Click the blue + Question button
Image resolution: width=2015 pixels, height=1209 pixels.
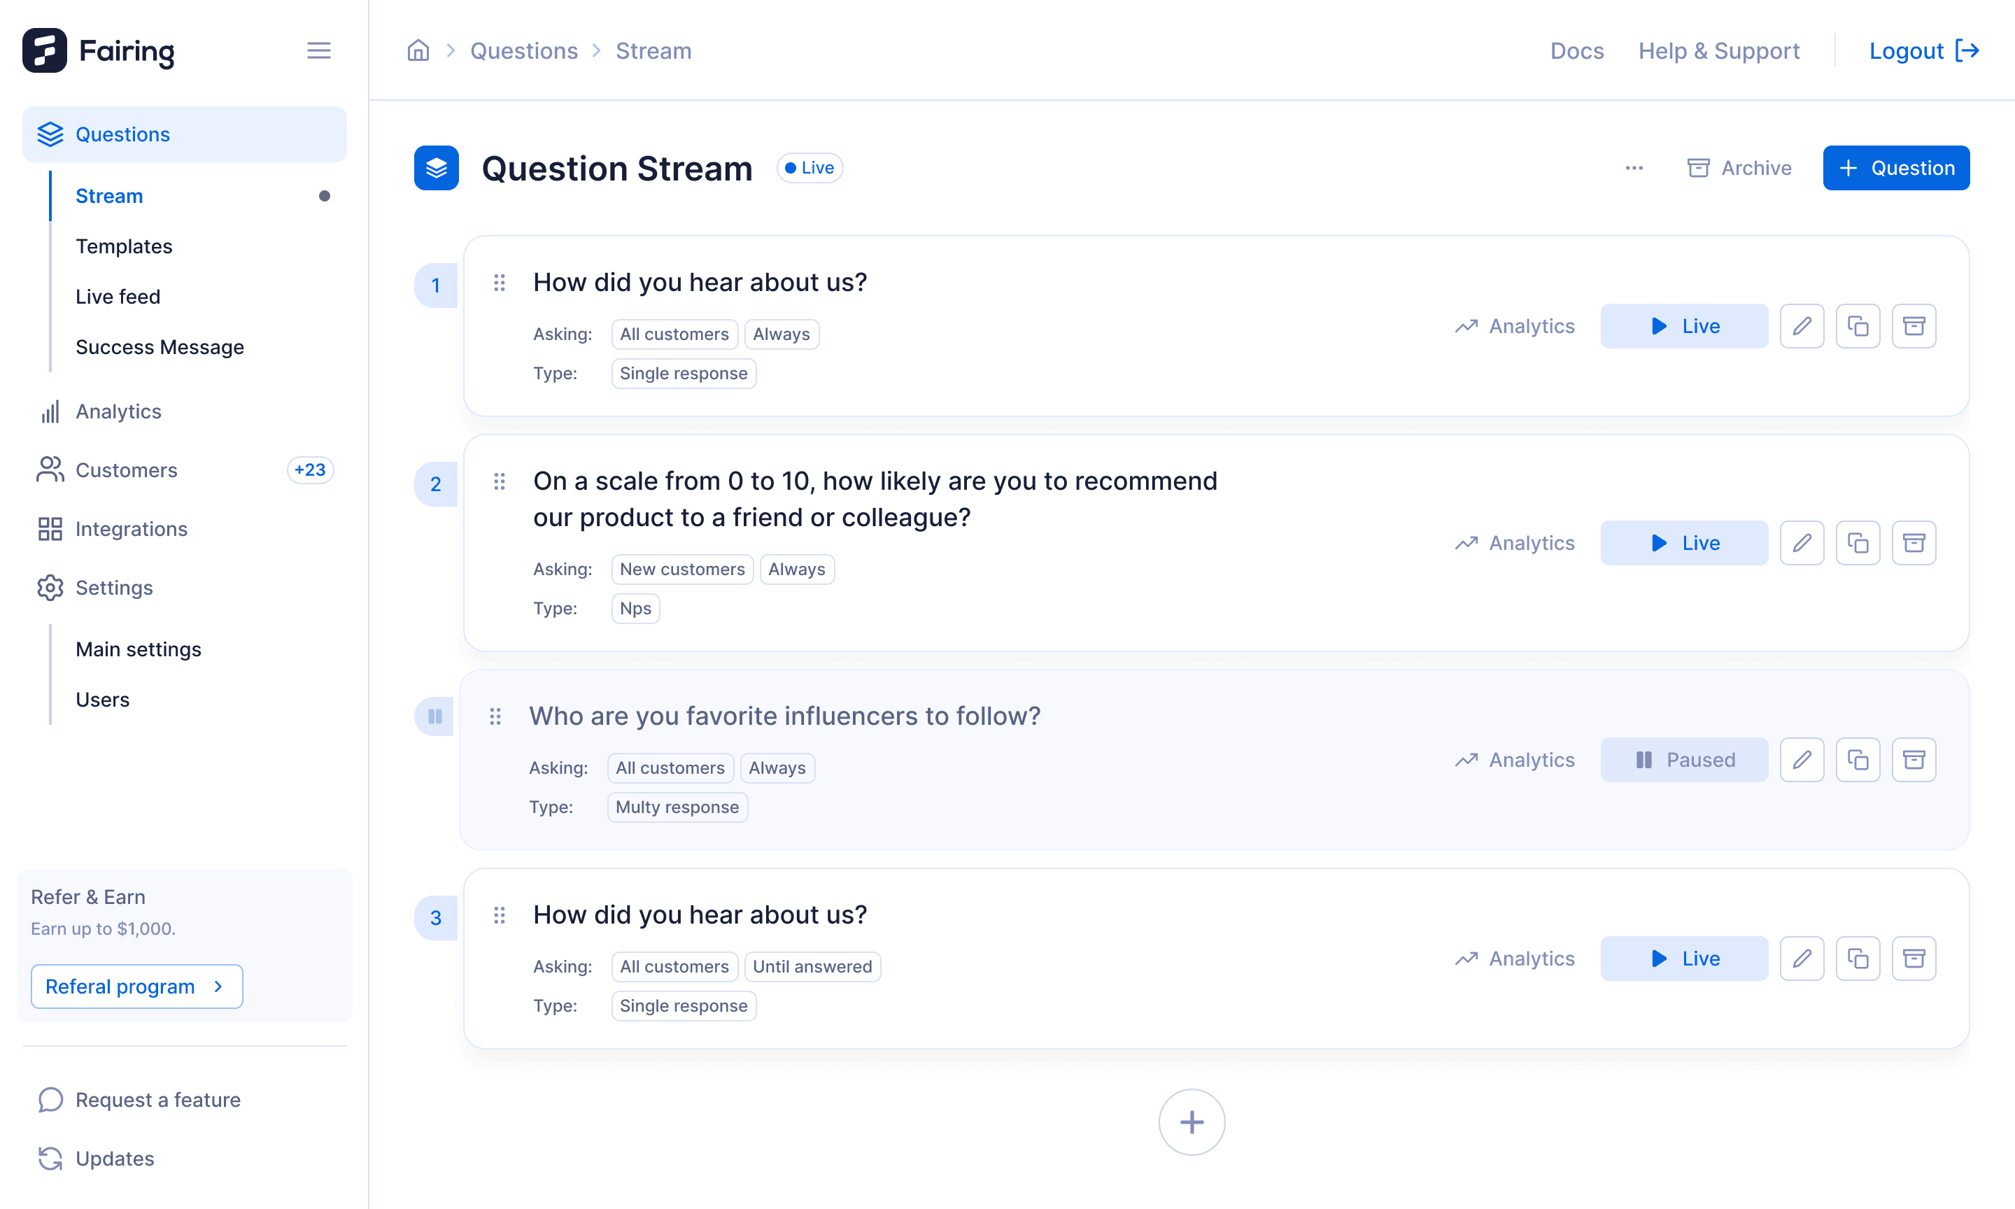point(1895,168)
